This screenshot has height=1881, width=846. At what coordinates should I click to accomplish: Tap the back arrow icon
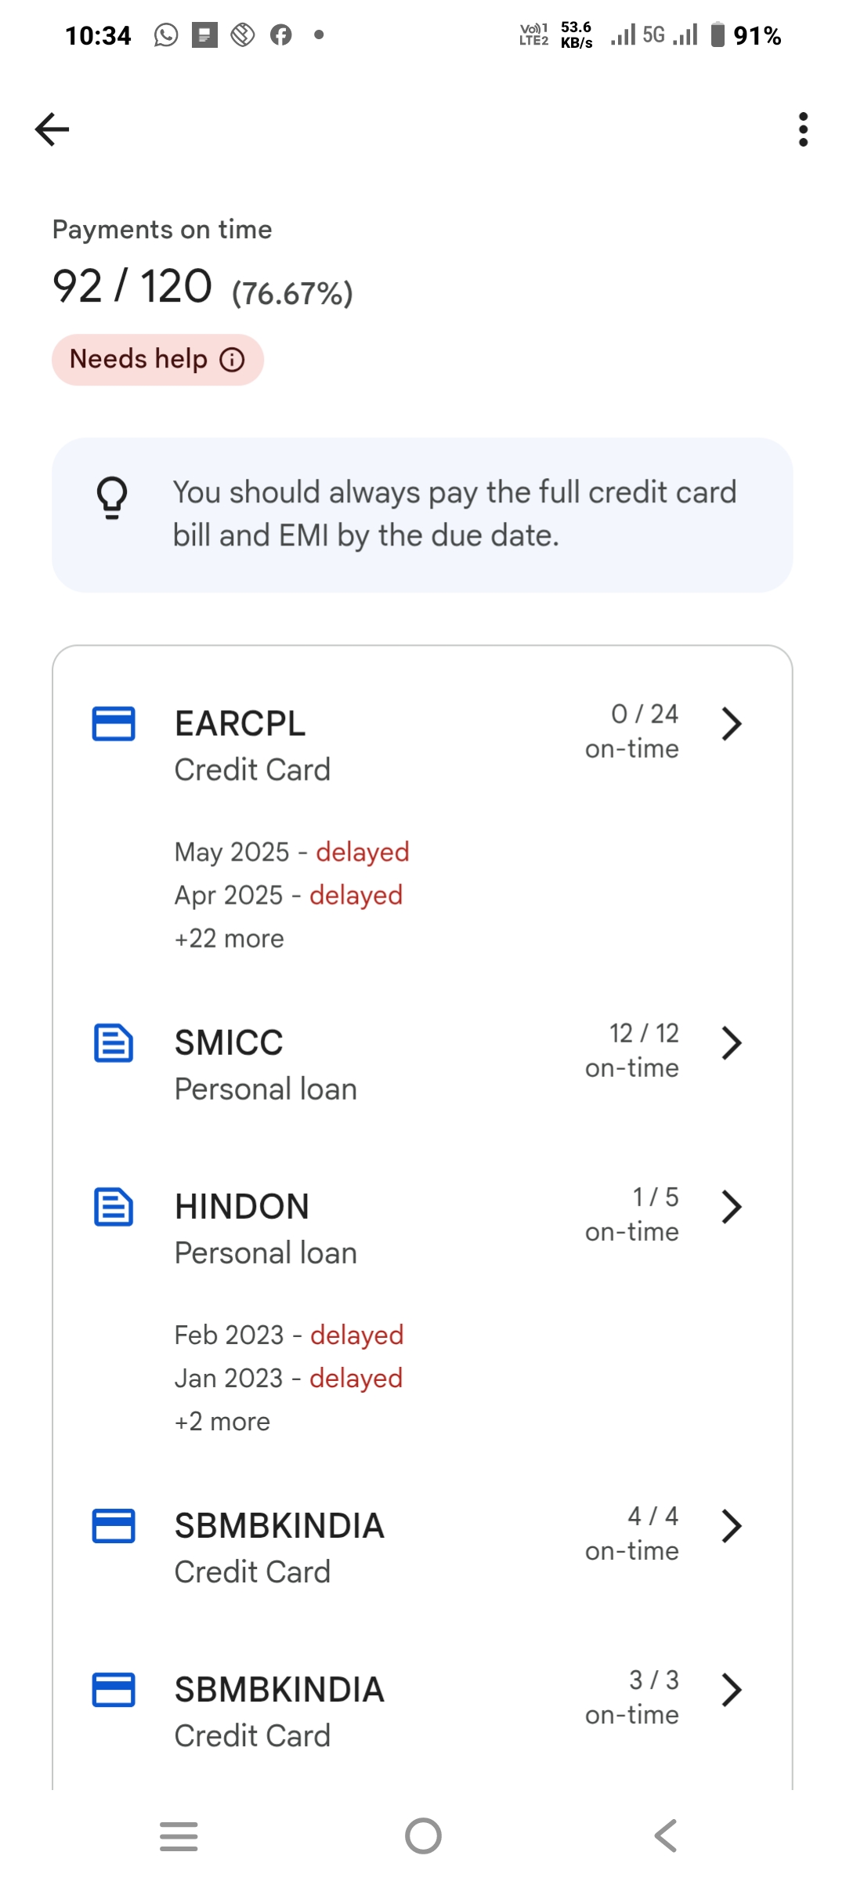(52, 129)
